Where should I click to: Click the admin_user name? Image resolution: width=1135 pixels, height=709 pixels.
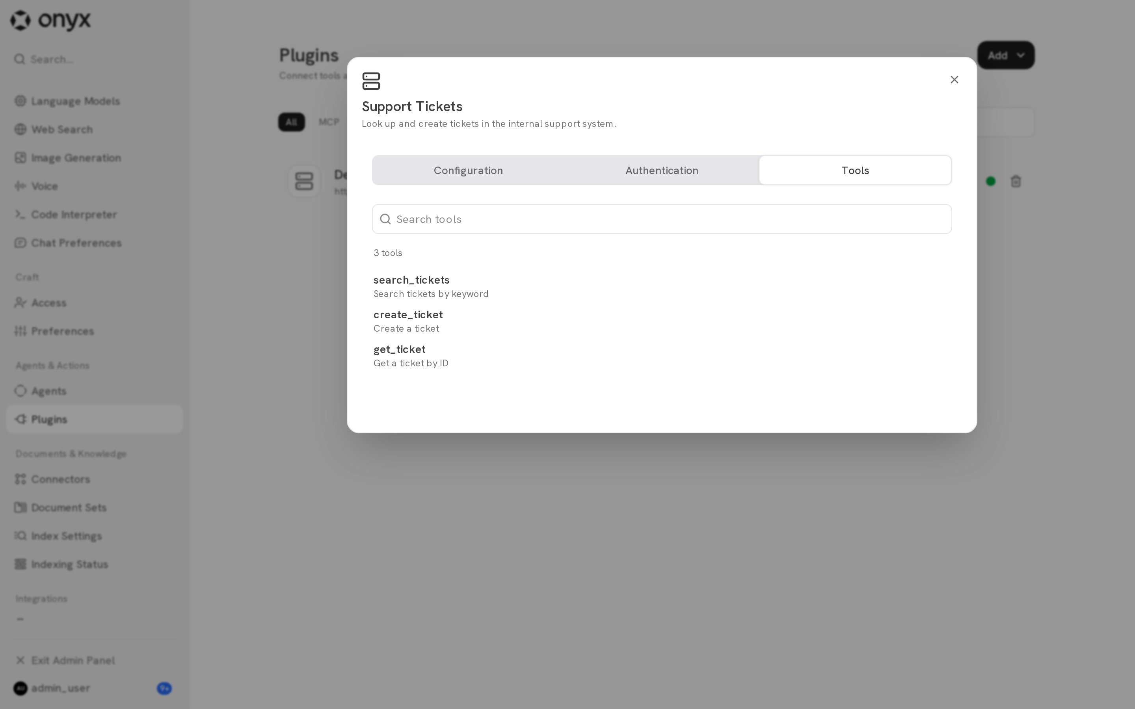[61, 689]
